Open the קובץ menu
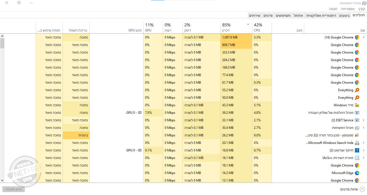The image size is (367, 195). click(362, 9)
